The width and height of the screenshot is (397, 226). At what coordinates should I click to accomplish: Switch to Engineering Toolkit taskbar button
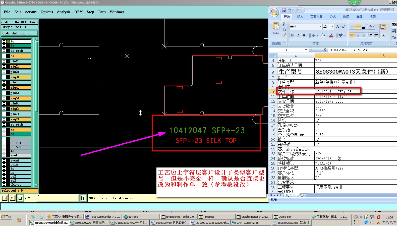coord(179,217)
